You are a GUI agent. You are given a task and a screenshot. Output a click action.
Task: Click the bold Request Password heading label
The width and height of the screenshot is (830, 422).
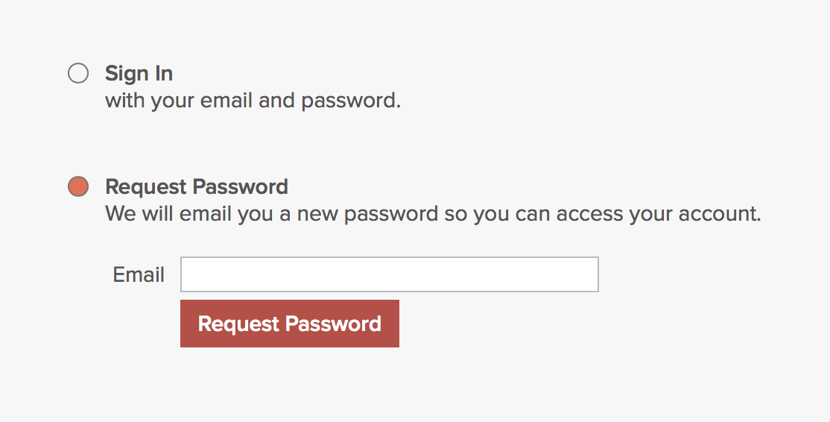197,186
